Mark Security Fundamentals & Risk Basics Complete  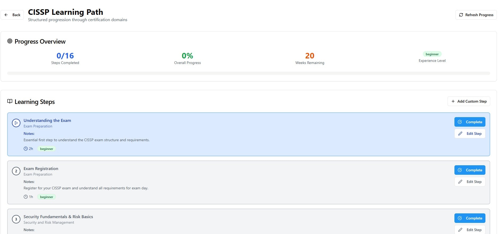(x=470, y=218)
